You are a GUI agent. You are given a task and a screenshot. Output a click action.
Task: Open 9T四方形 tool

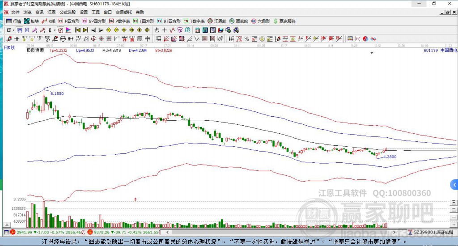(x=169, y=21)
